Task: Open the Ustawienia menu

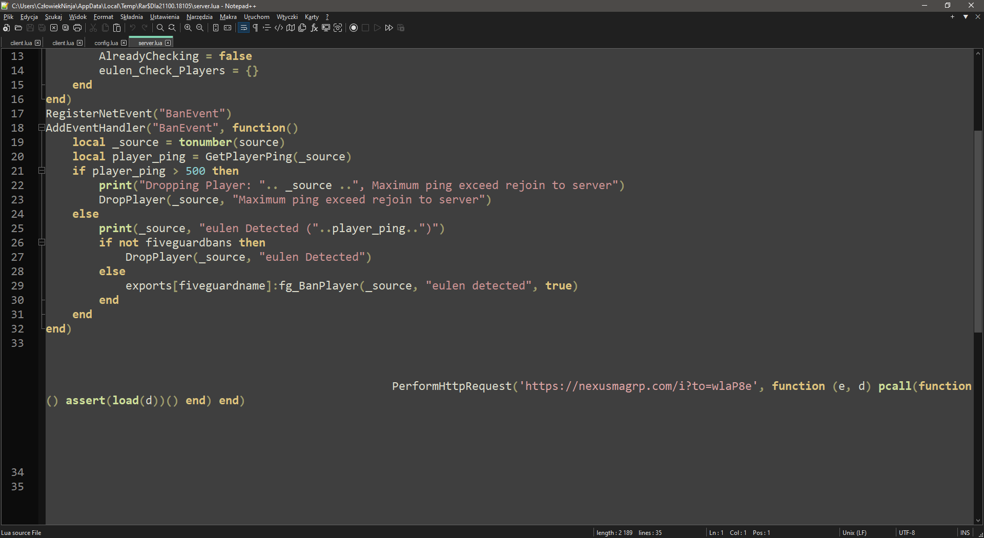Action: 165,17
